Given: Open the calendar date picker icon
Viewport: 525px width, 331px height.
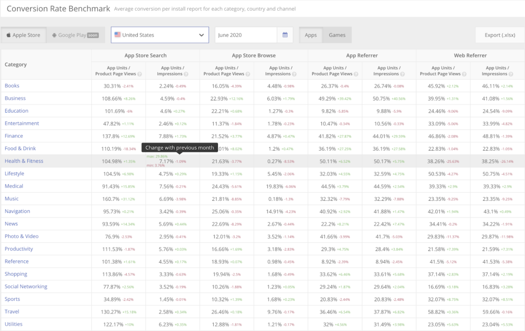Looking at the screenshot, I should pyautogui.click(x=285, y=35).
